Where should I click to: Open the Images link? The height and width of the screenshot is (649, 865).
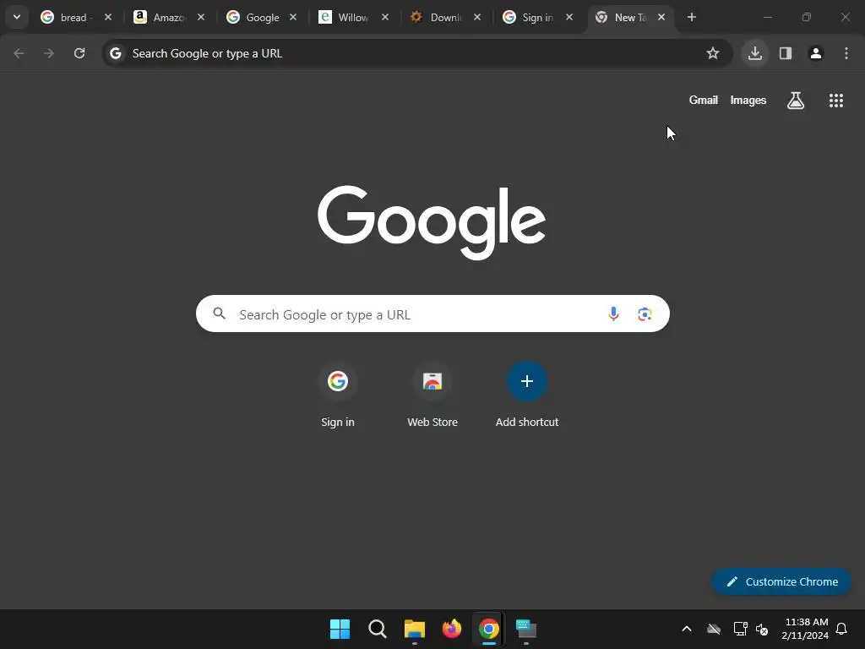pyautogui.click(x=748, y=100)
